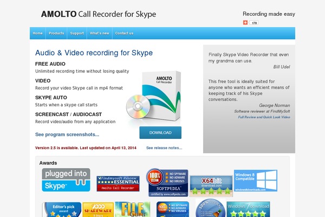
Task: Click the AMOLTO software box image
Action: [x=154, y=97]
